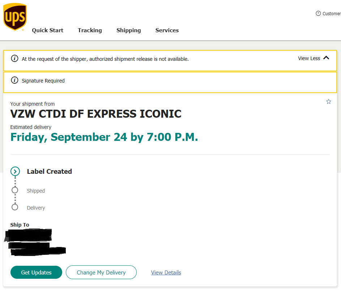Open the Services menu

(x=167, y=30)
